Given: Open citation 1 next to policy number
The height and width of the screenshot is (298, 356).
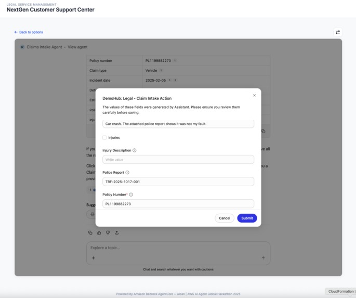Looking at the screenshot, I should [175, 61].
